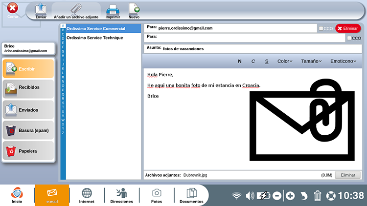Enable CCO checkbox on second recipient row

point(349,38)
